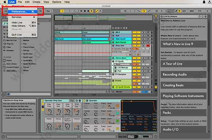Expand the Mallets browser folder

(x=22, y=40)
